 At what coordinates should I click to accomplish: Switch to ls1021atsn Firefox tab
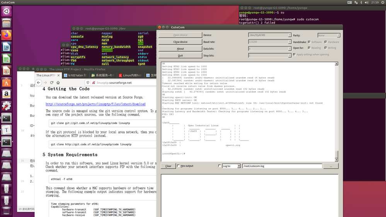[75, 75]
